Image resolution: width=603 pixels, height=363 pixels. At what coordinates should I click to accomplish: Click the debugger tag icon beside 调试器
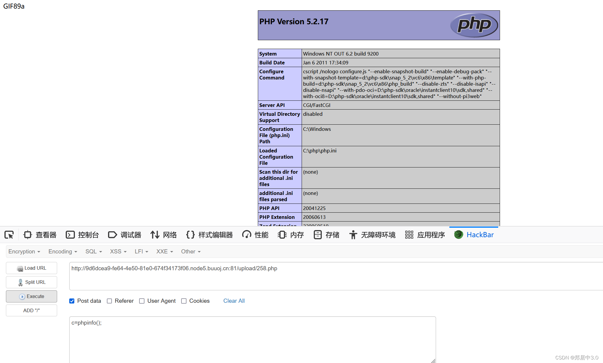point(112,235)
